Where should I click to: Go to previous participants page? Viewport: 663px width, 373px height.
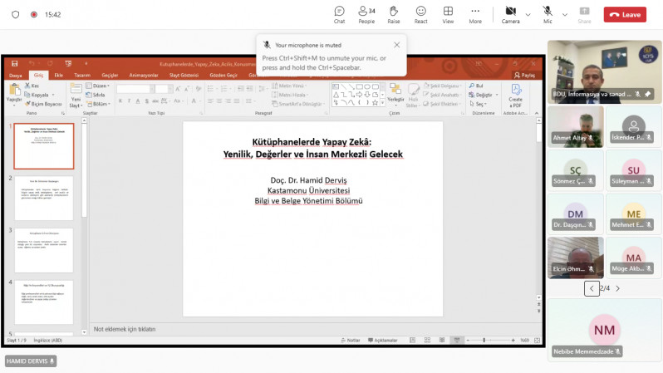pos(592,288)
